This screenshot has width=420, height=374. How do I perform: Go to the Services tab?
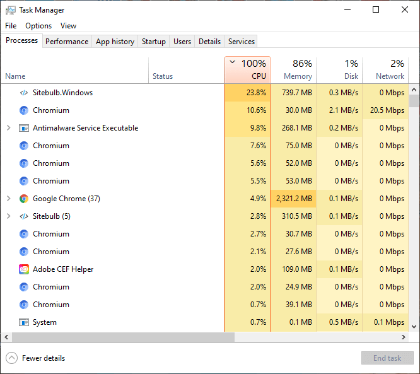242,42
